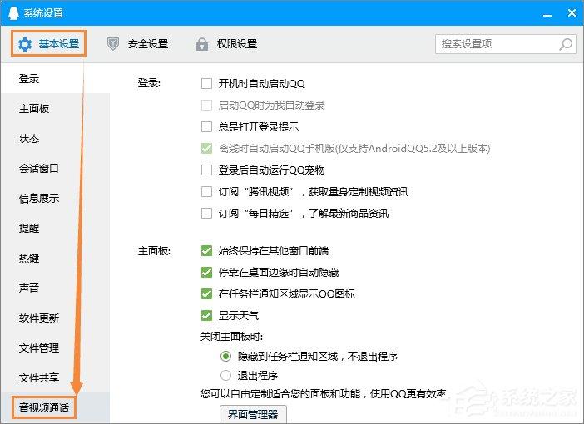Tick 总是打开登录提示 checkbox
This screenshot has height=424, width=584.
pyautogui.click(x=206, y=126)
